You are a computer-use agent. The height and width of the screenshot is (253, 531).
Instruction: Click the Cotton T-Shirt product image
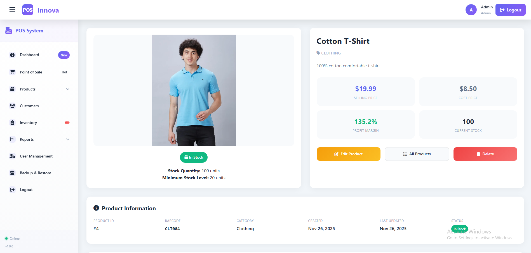(194, 90)
